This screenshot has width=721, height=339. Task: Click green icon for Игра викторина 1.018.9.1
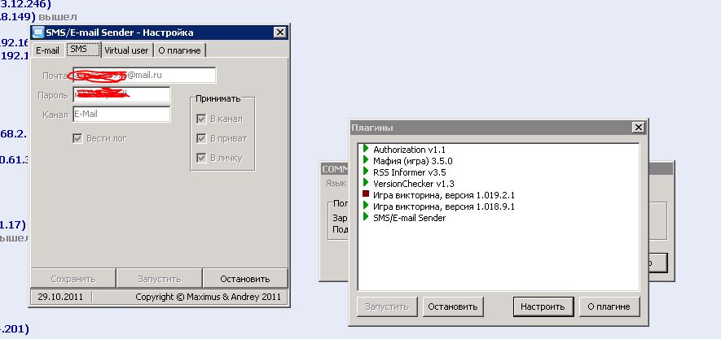click(364, 206)
